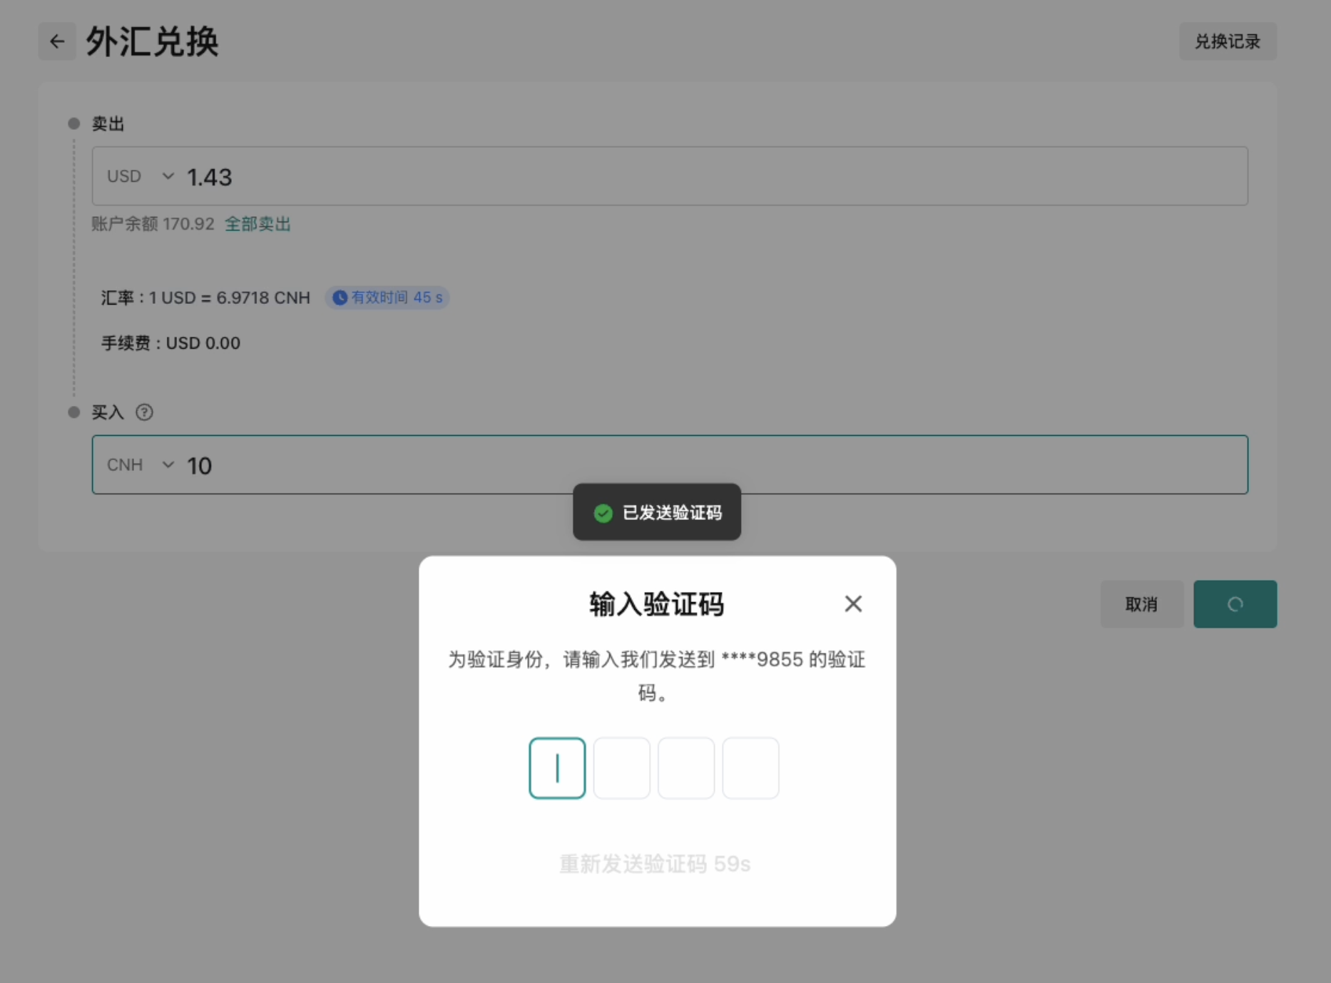Click the fourth verification code box
Image resolution: width=1331 pixels, height=983 pixels.
[750, 768]
